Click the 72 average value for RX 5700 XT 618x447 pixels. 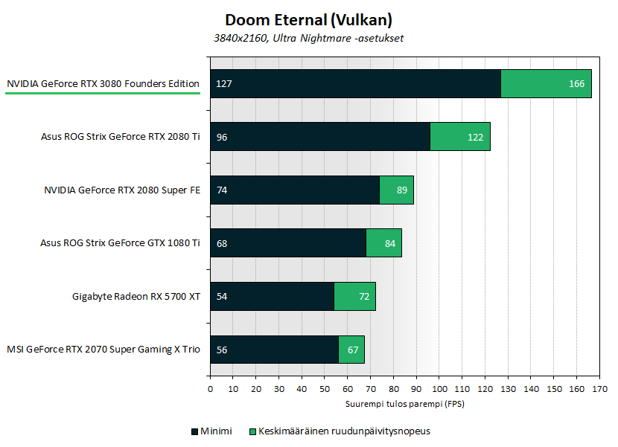[x=364, y=297]
